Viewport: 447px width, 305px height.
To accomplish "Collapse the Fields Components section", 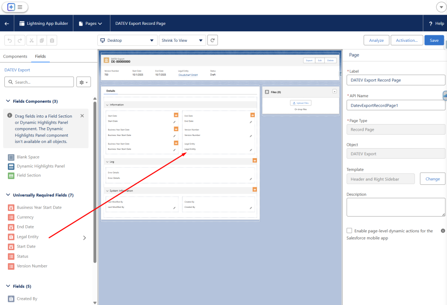I will coord(8,101).
